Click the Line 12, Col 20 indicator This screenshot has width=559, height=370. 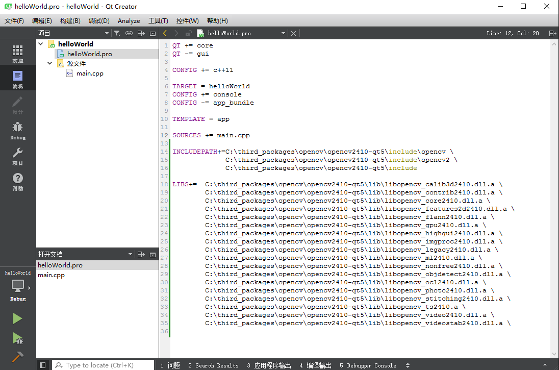pyautogui.click(x=513, y=33)
